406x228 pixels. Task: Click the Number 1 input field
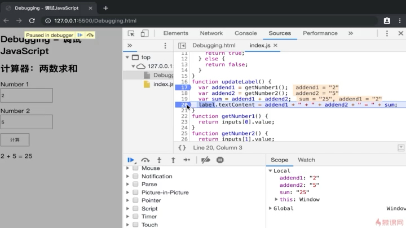pos(27,95)
